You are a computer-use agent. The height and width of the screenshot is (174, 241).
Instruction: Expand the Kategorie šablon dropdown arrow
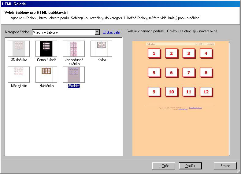[x=97, y=32]
